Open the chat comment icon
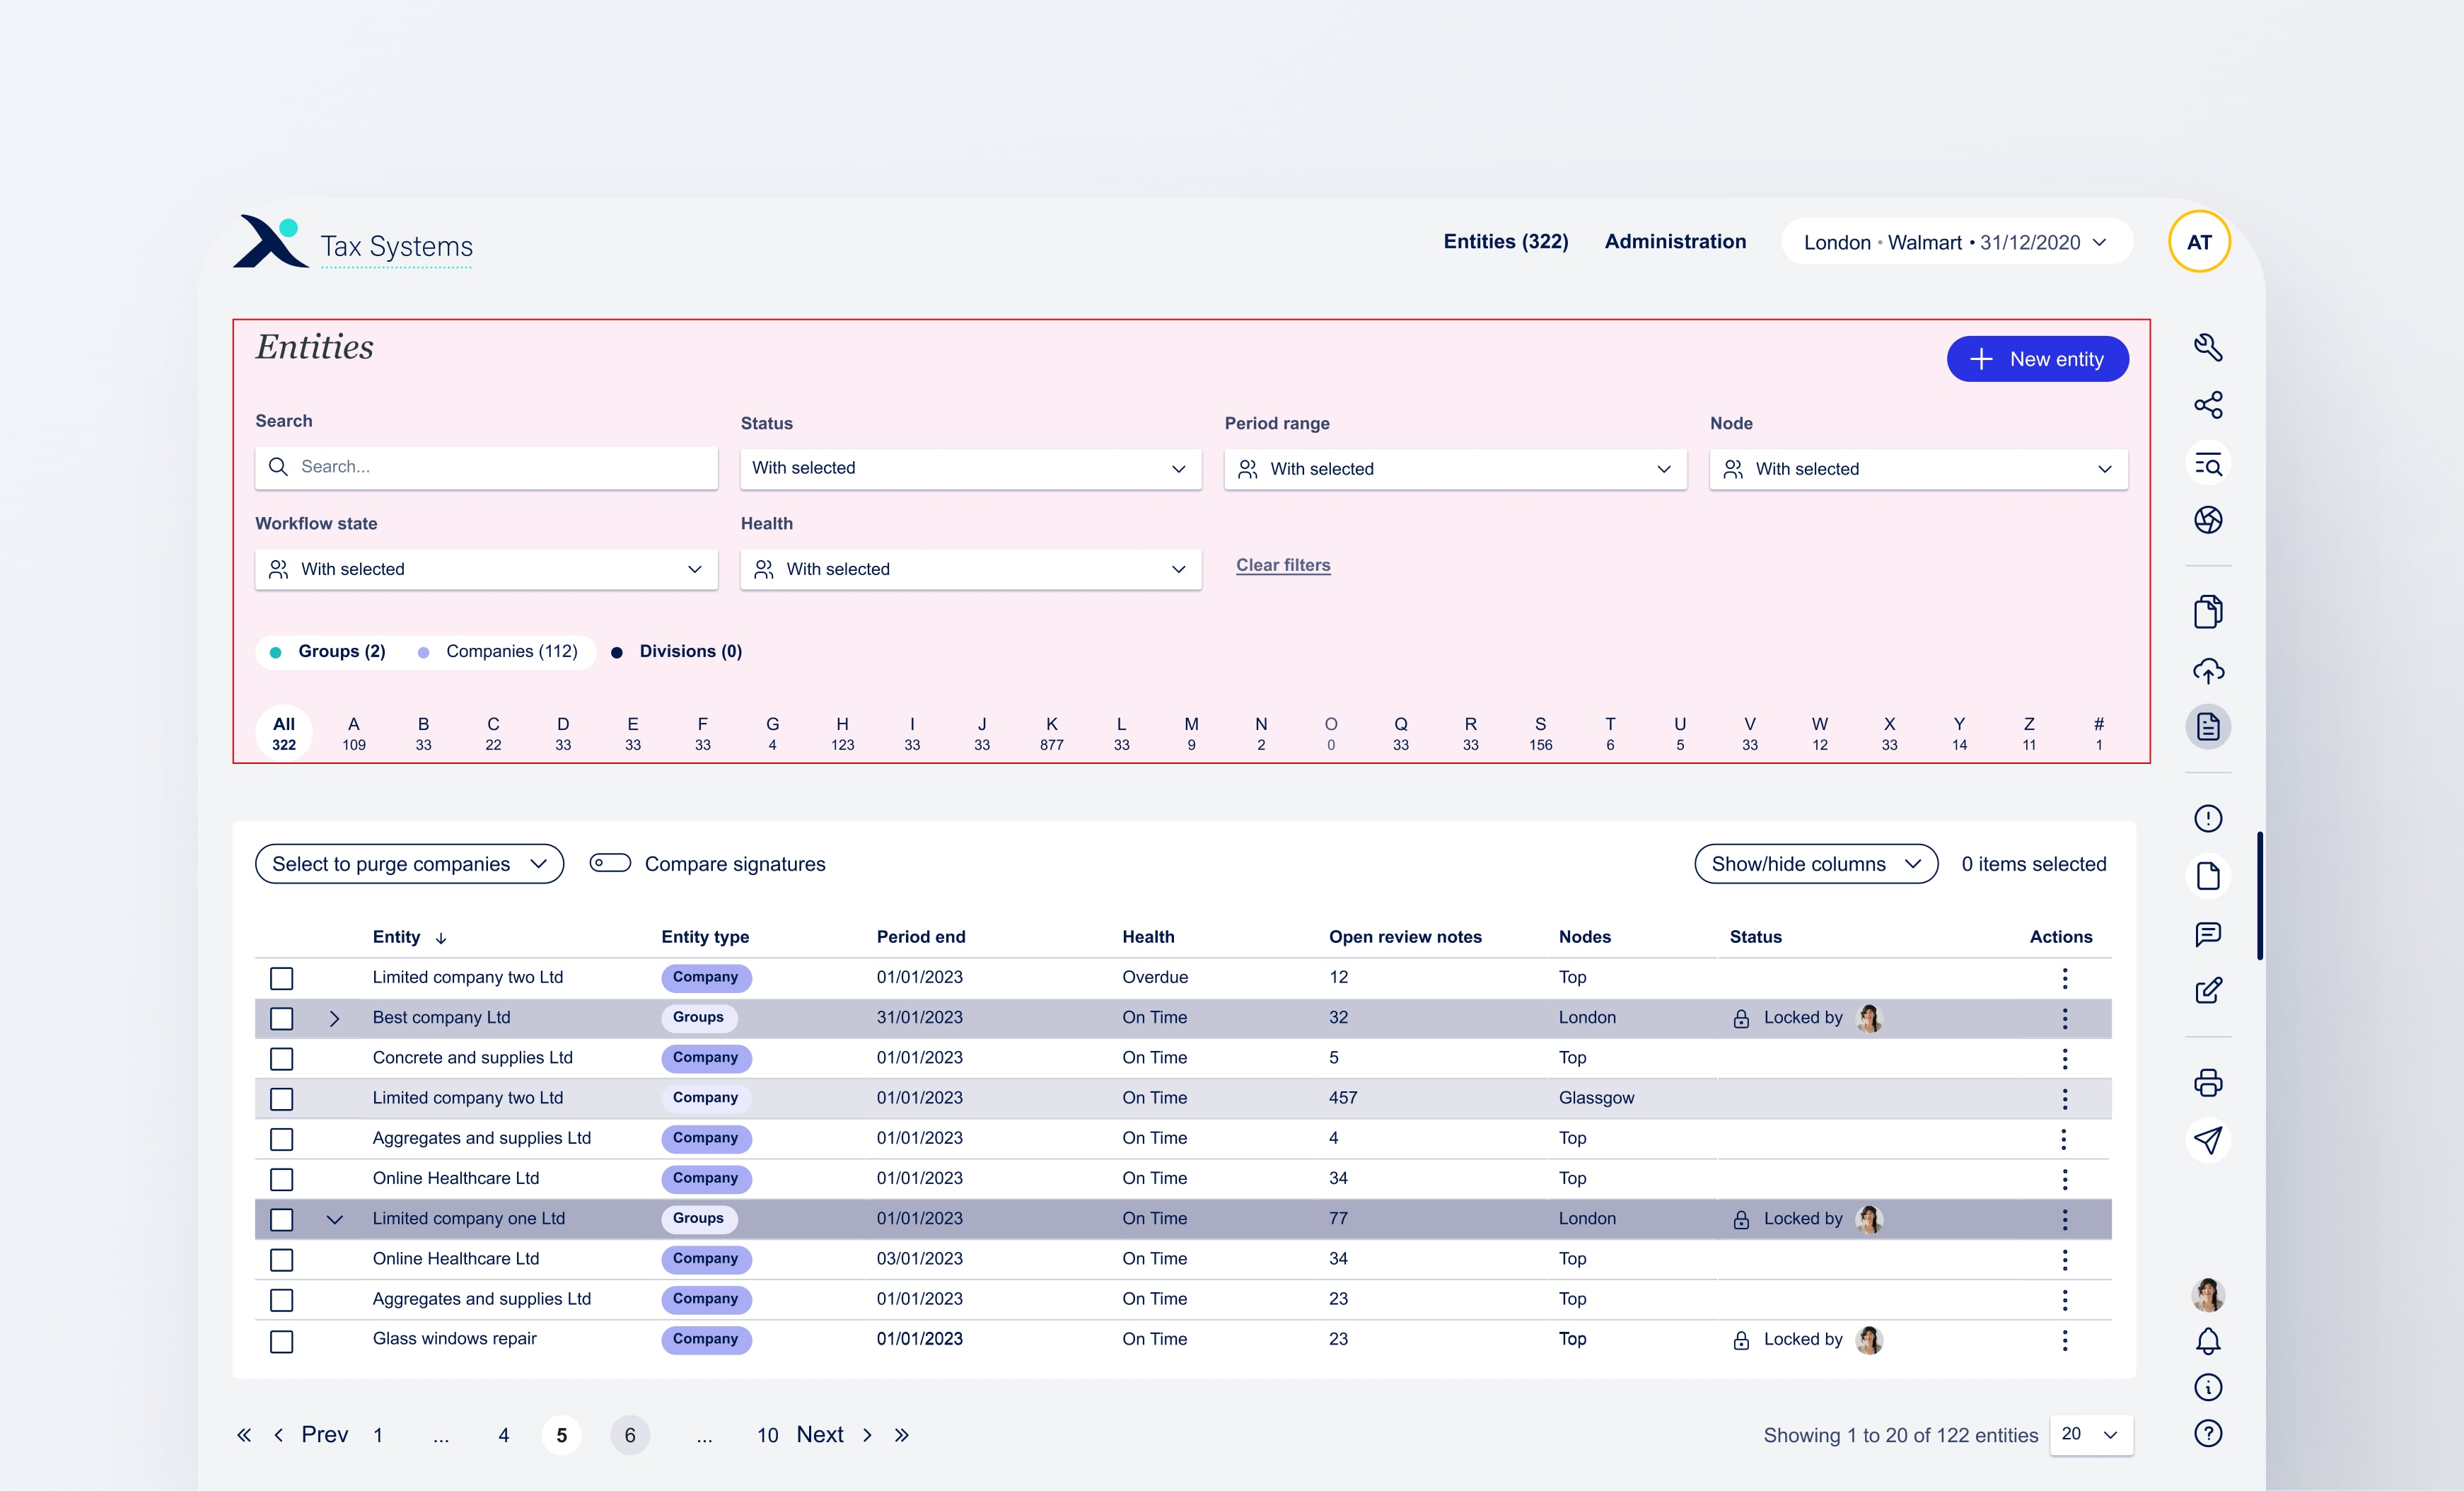The image size is (2464, 1491). click(x=2207, y=934)
